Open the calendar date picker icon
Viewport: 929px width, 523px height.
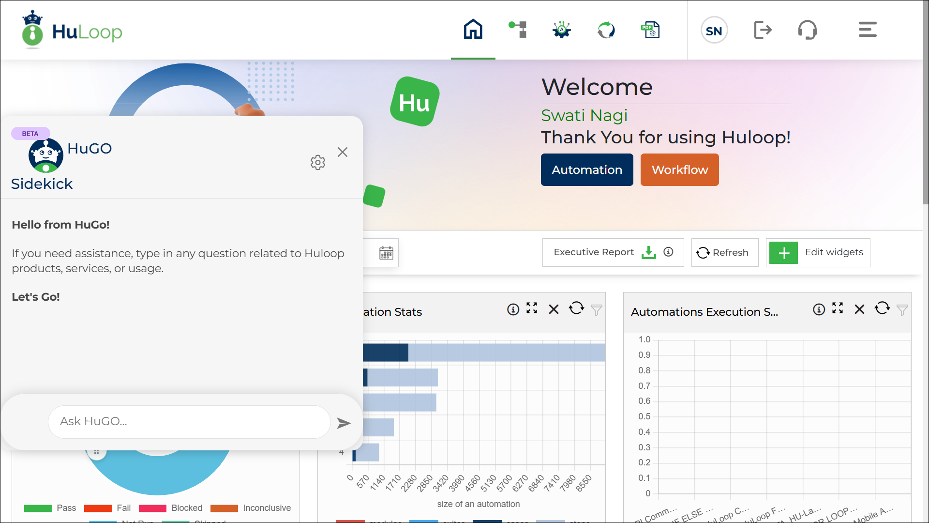[386, 253]
